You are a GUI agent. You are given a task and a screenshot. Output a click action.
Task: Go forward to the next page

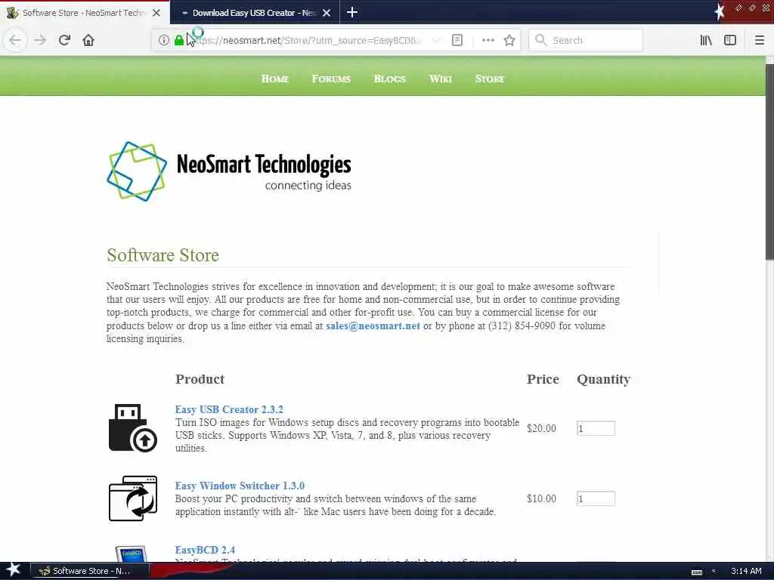click(40, 40)
